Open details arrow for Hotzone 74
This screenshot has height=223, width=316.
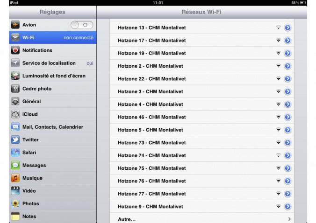pos(287,155)
